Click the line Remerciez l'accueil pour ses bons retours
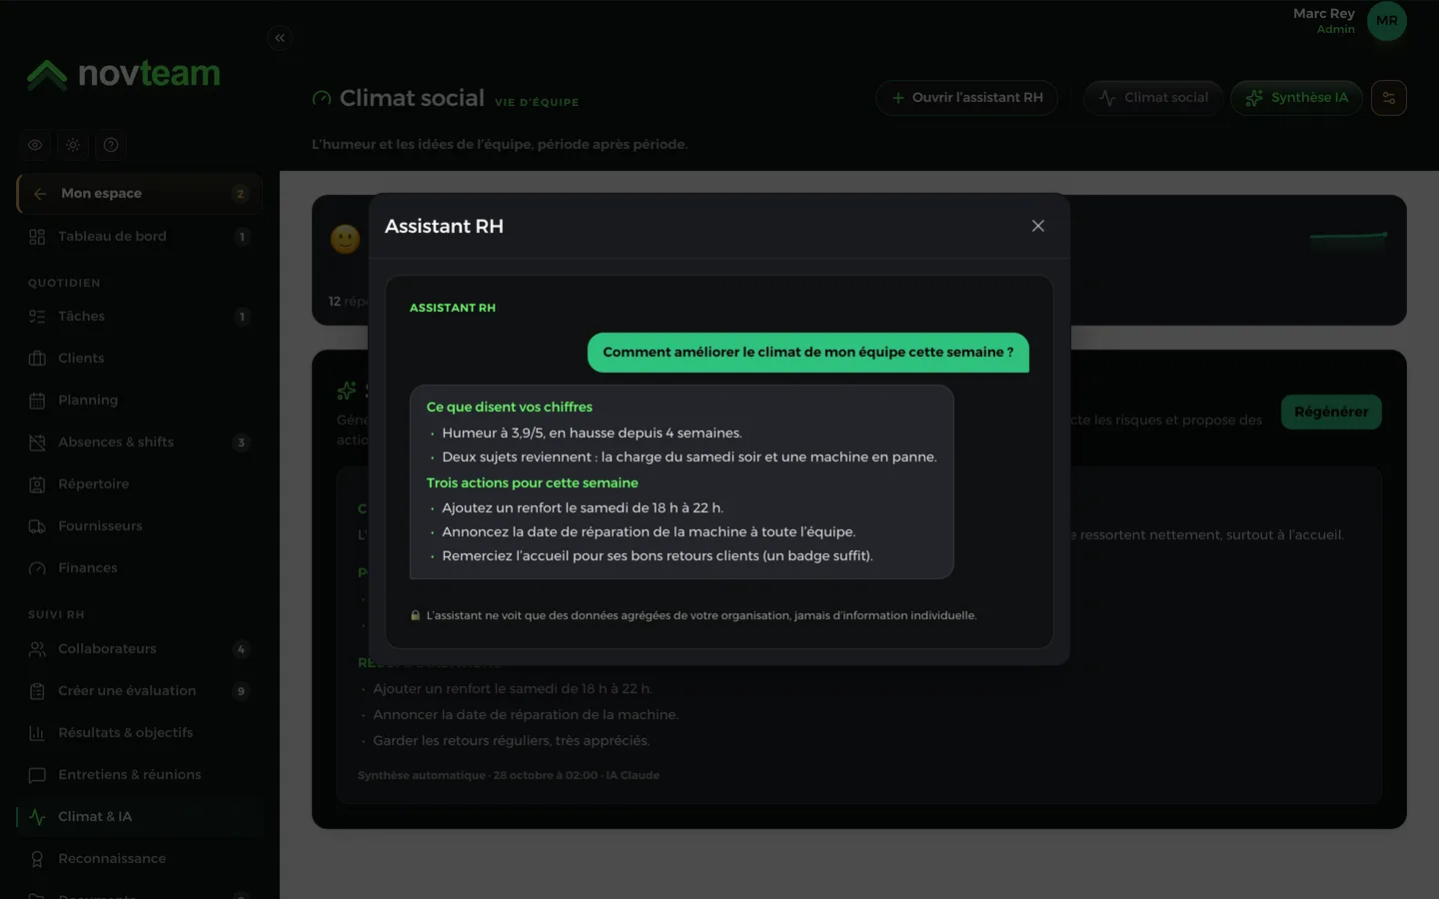 [x=658, y=555]
